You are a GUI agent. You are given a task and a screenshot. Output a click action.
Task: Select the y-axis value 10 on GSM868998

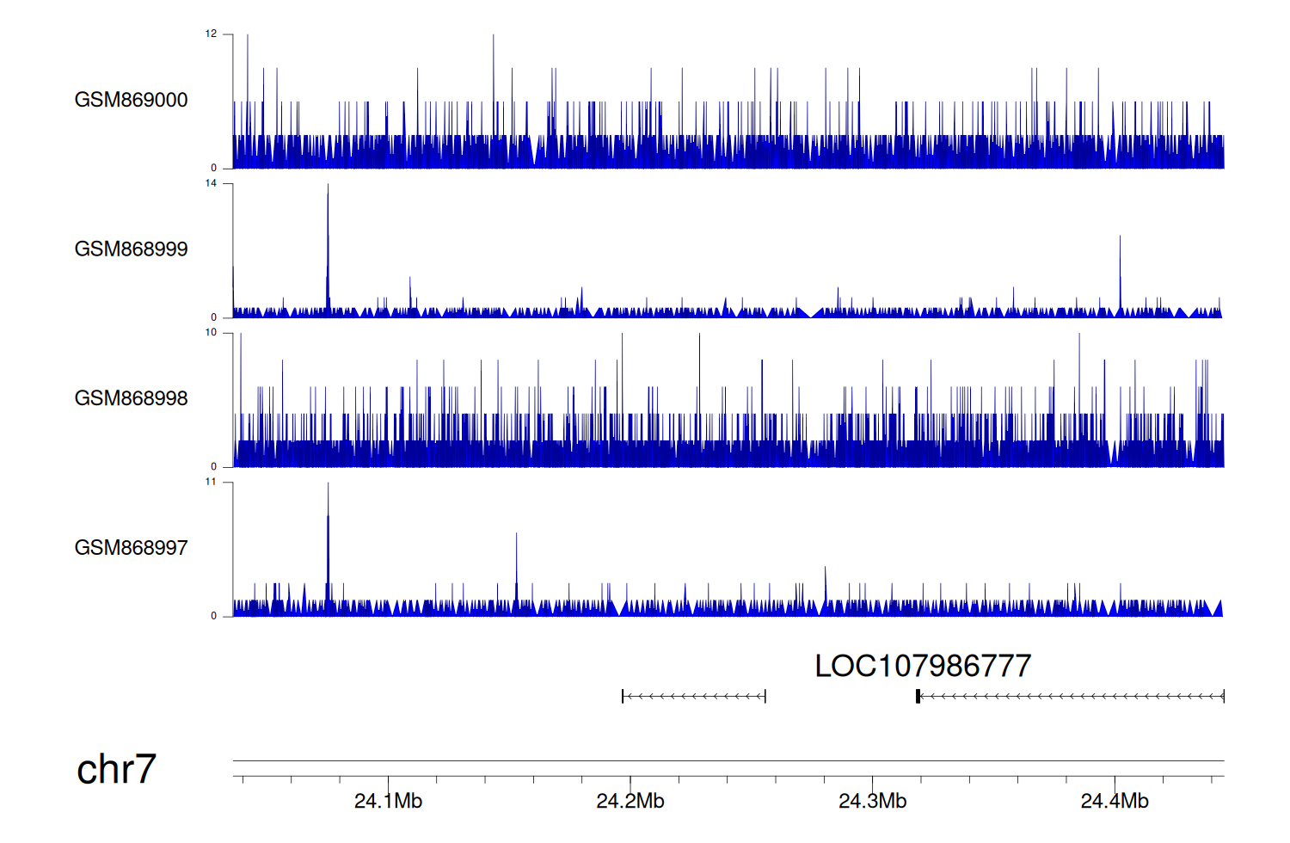click(x=211, y=333)
